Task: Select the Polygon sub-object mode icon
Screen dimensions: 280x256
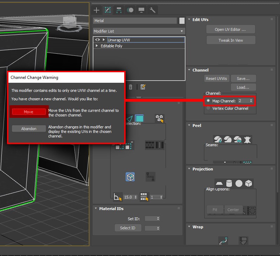Action: pyautogui.click(x=139, y=119)
